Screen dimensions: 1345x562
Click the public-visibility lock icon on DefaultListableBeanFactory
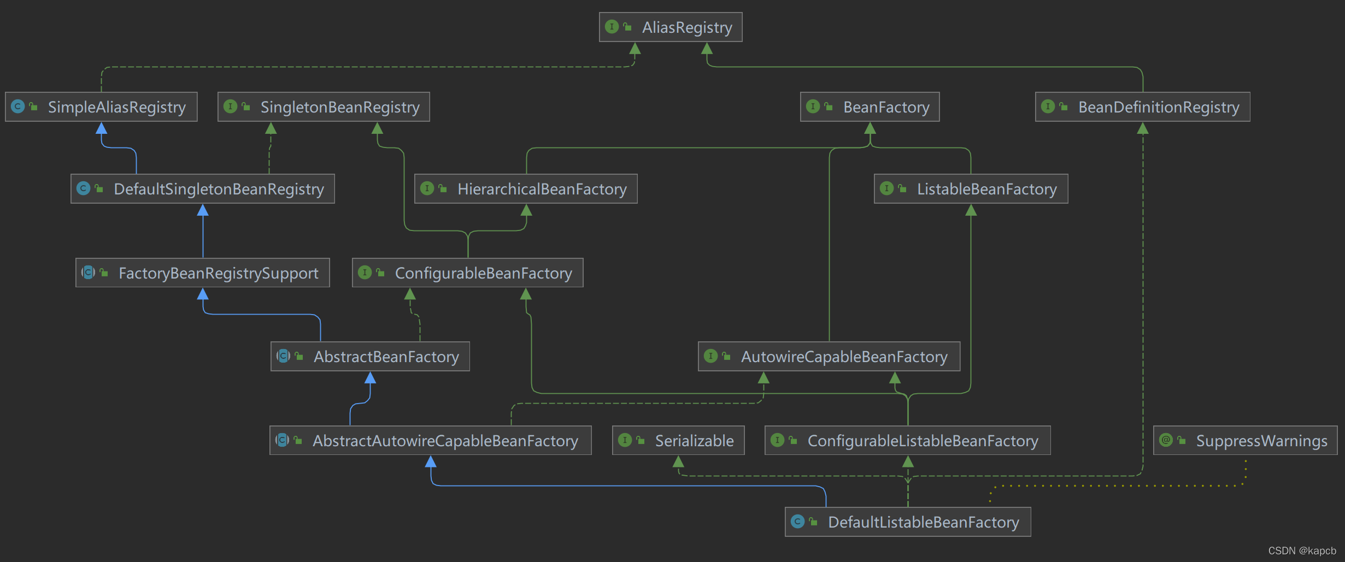(813, 521)
